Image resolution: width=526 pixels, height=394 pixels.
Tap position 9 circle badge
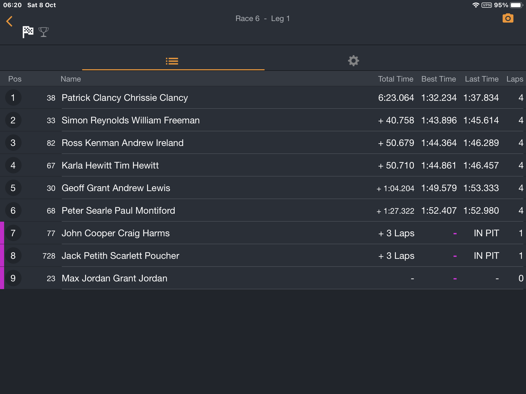13,278
